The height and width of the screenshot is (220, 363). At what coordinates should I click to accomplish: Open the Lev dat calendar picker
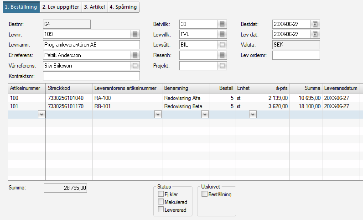pos(315,34)
